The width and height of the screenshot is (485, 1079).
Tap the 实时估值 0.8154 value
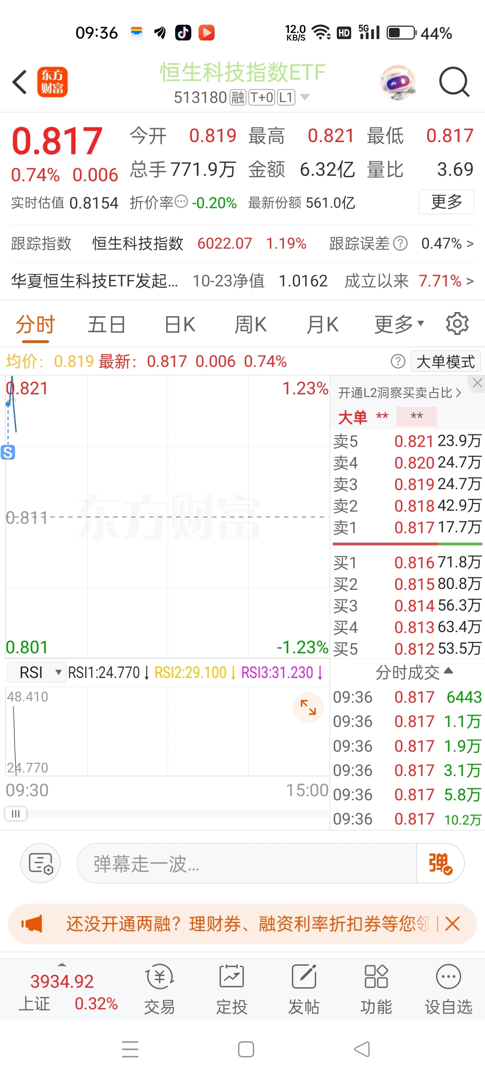tap(94, 203)
